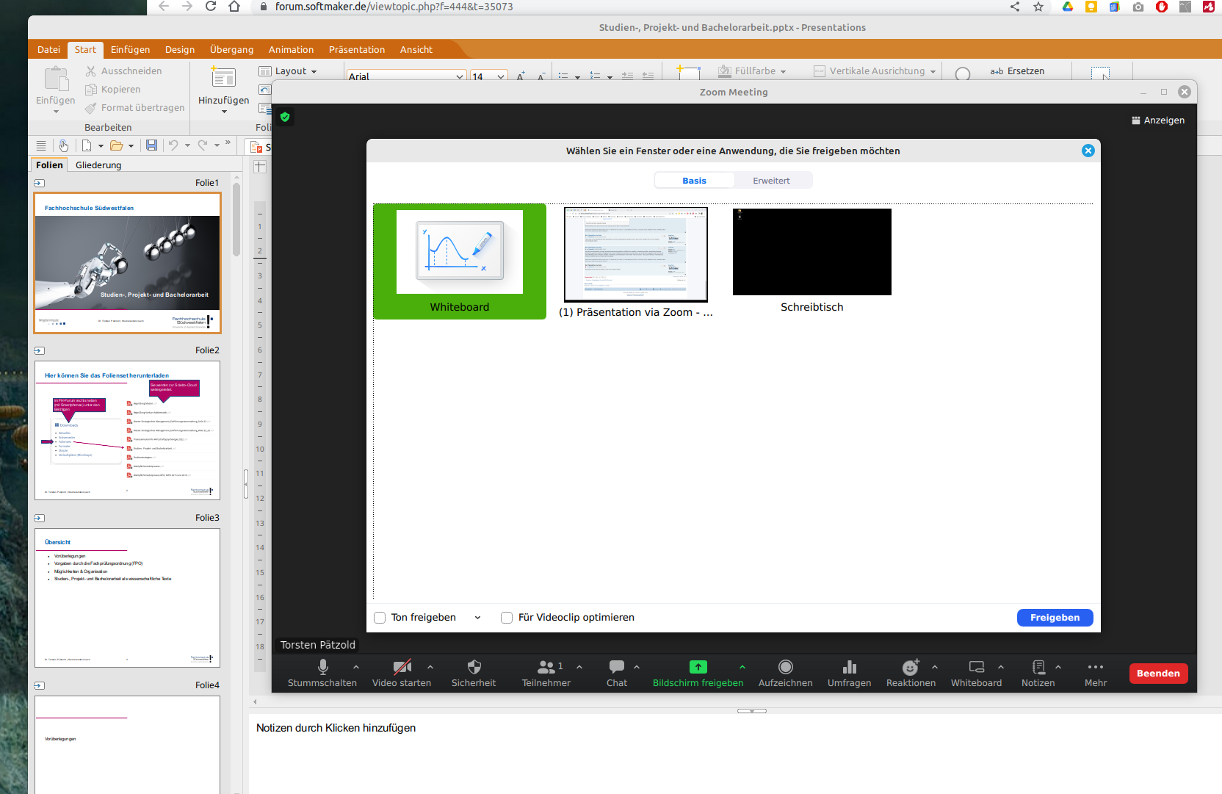Viewport: 1222px width, 794px height.
Task: Check Für Videoclip optimieren option
Action: coord(507,618)
